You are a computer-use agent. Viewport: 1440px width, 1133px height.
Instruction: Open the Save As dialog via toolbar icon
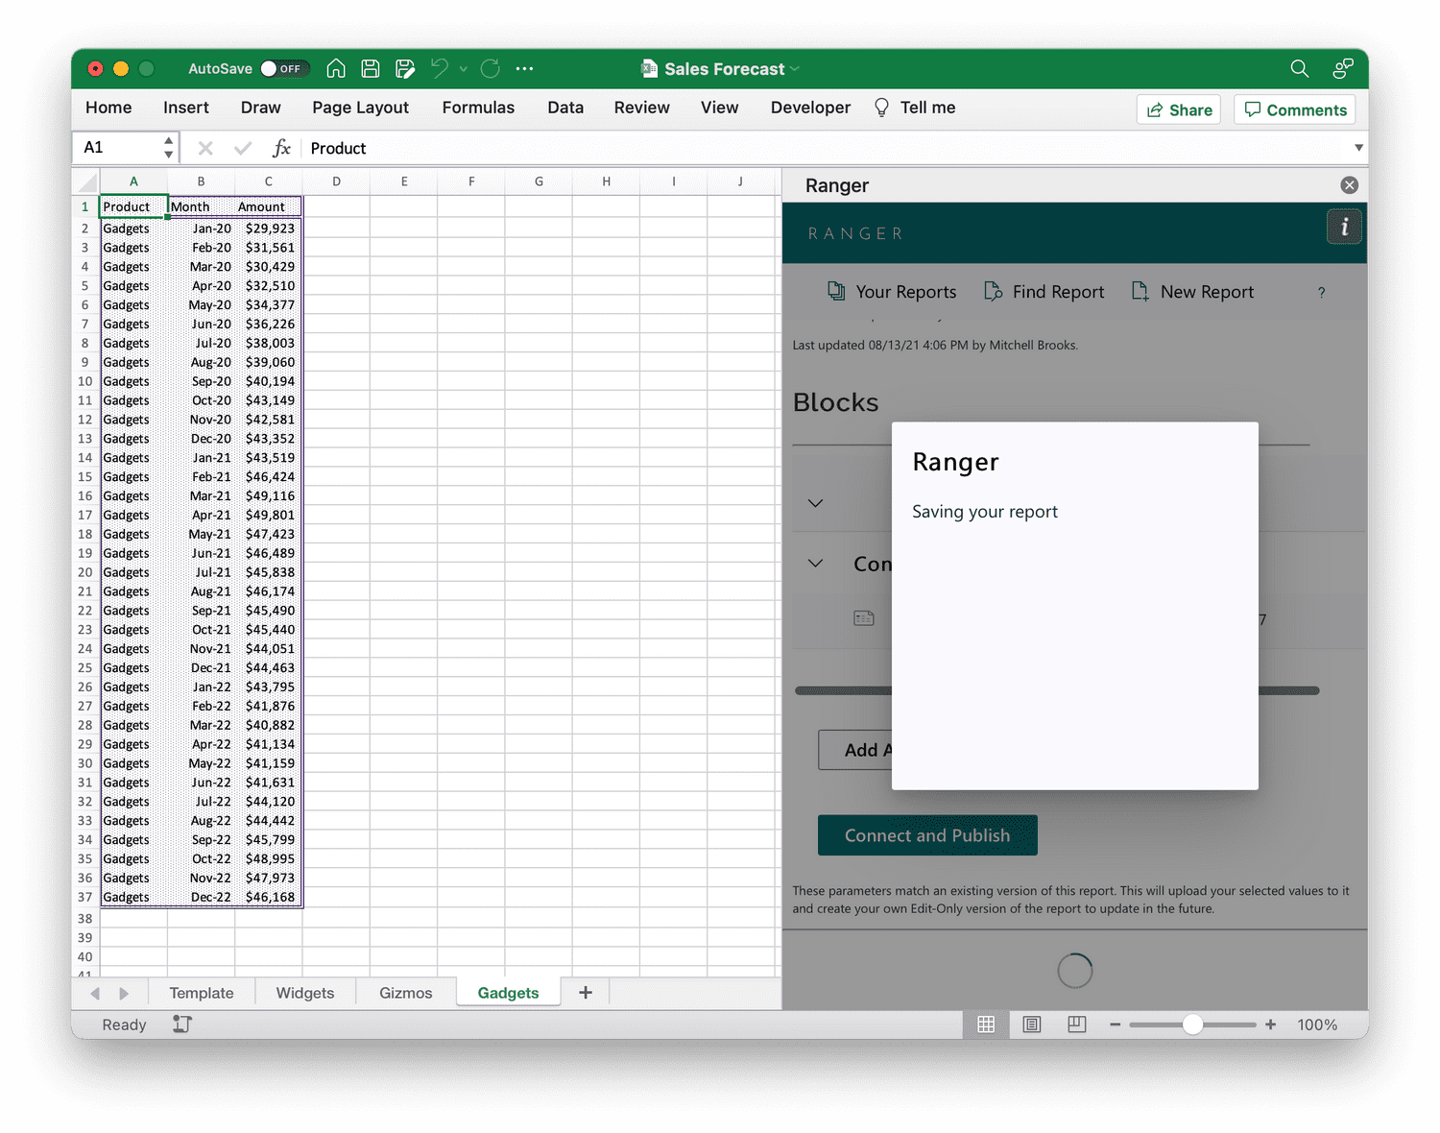[404, 68]
